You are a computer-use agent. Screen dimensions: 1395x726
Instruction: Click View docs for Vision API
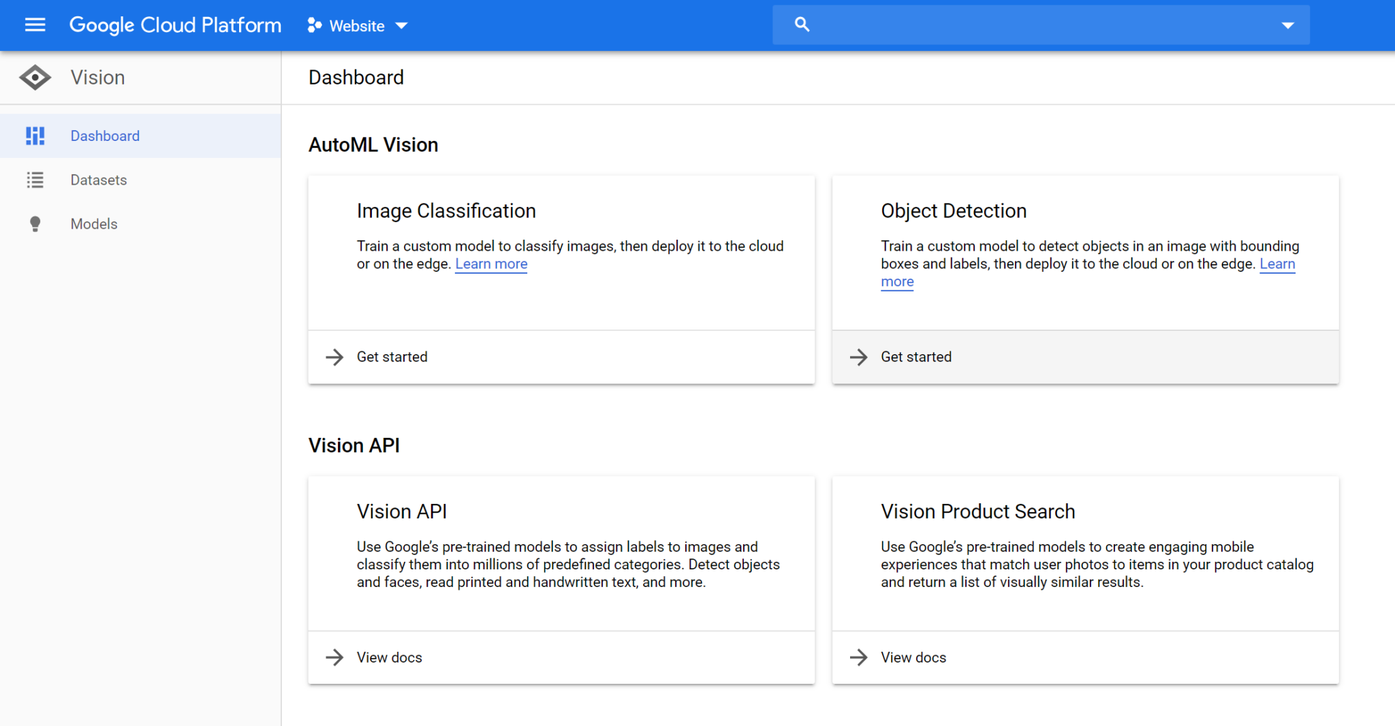389,657
